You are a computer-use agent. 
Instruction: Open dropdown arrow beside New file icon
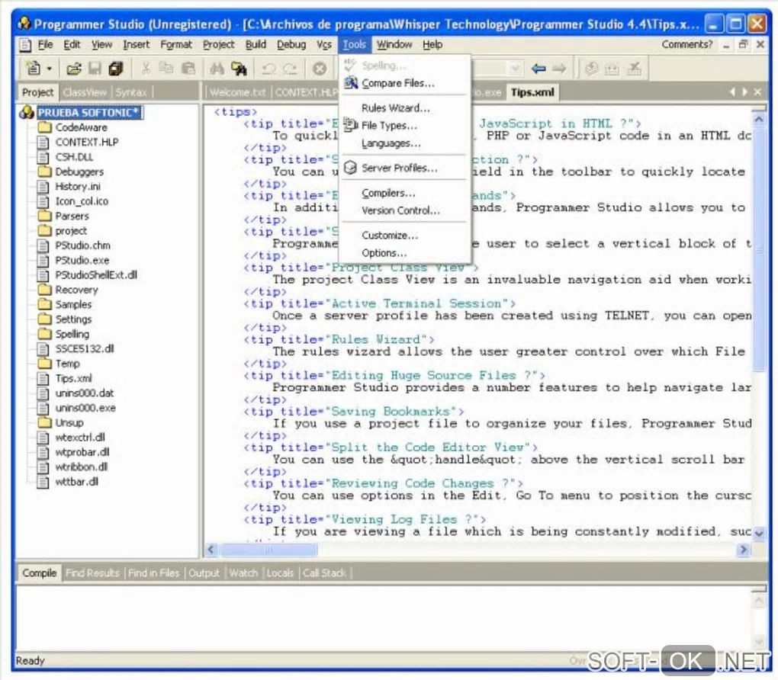click(x=50, y=69)
